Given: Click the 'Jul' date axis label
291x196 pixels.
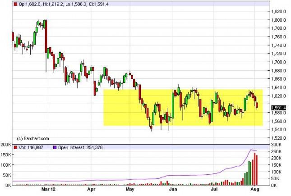Looking at the screenshot, I should point(214,189).
